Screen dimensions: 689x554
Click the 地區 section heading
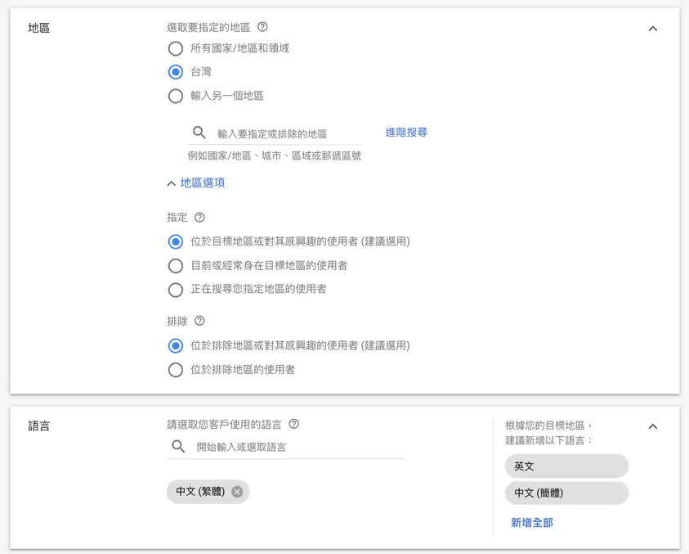pyautogui.click(x=38, y=28)
